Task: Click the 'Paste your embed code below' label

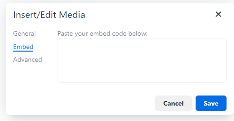Action: click(x=102, y=34)
